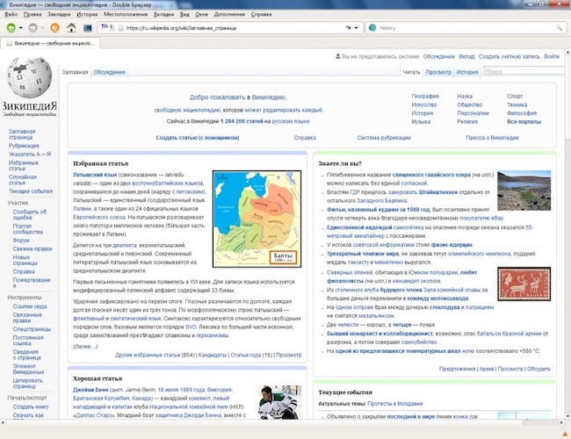Open the Местоположения menu

126,14
